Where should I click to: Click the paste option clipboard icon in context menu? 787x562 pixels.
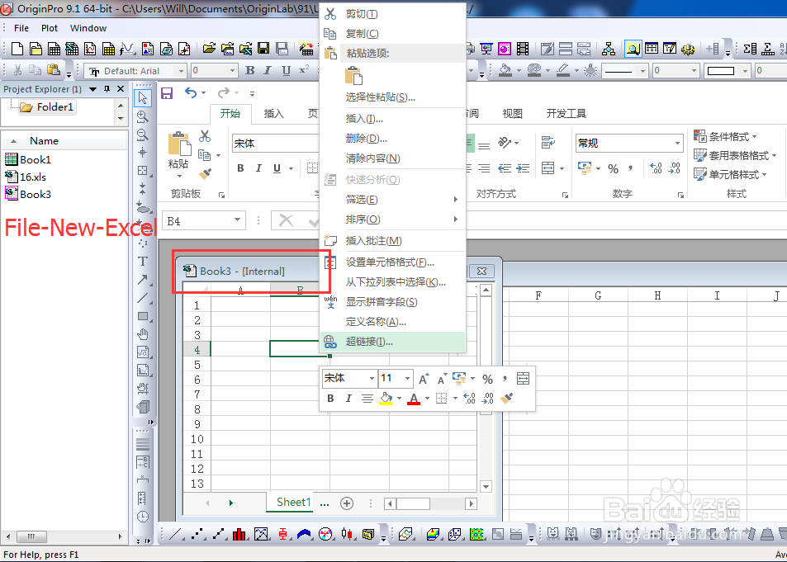pyautogui.click(x=353, y=76)
